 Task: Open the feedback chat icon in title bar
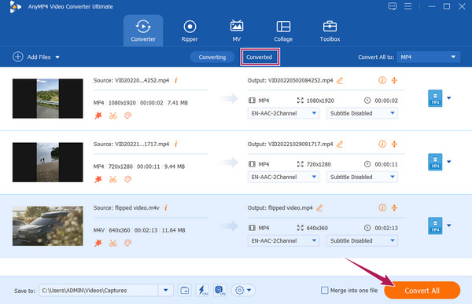[393, 6]
